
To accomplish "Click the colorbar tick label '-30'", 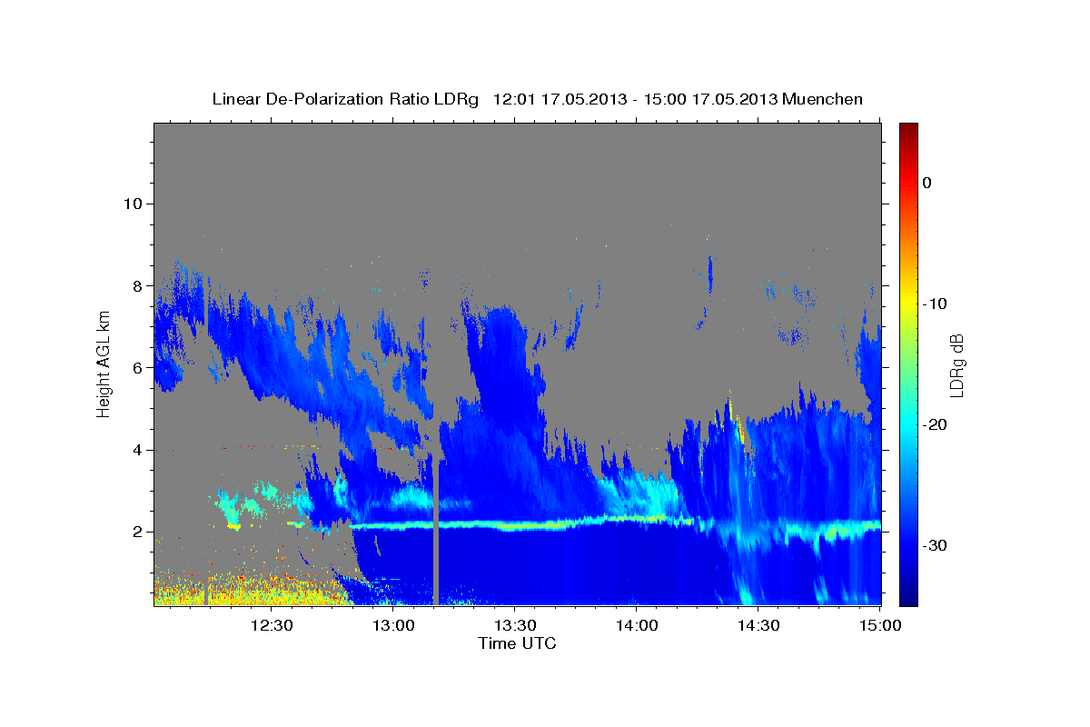I will 935,545.
